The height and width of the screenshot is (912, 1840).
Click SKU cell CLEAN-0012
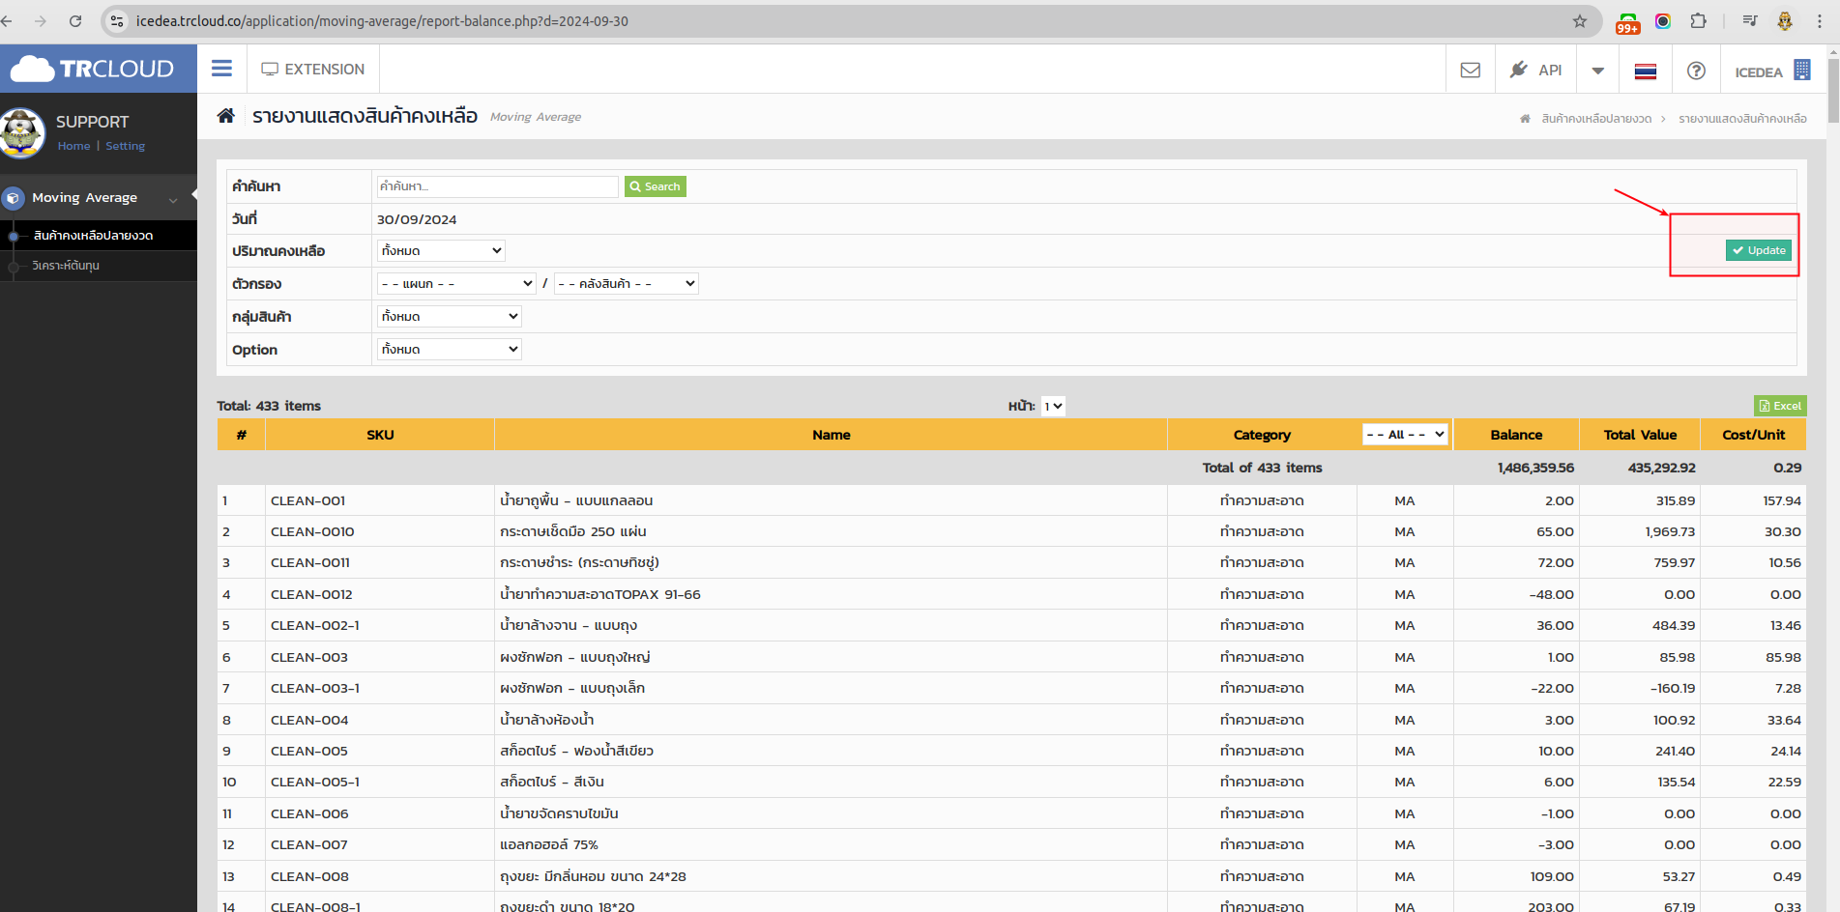point(311,594)
